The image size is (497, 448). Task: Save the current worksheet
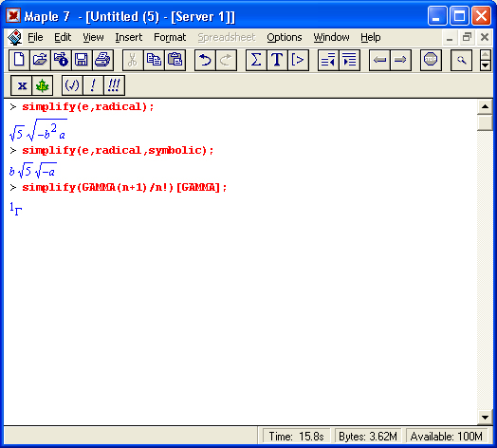point(82,60)
